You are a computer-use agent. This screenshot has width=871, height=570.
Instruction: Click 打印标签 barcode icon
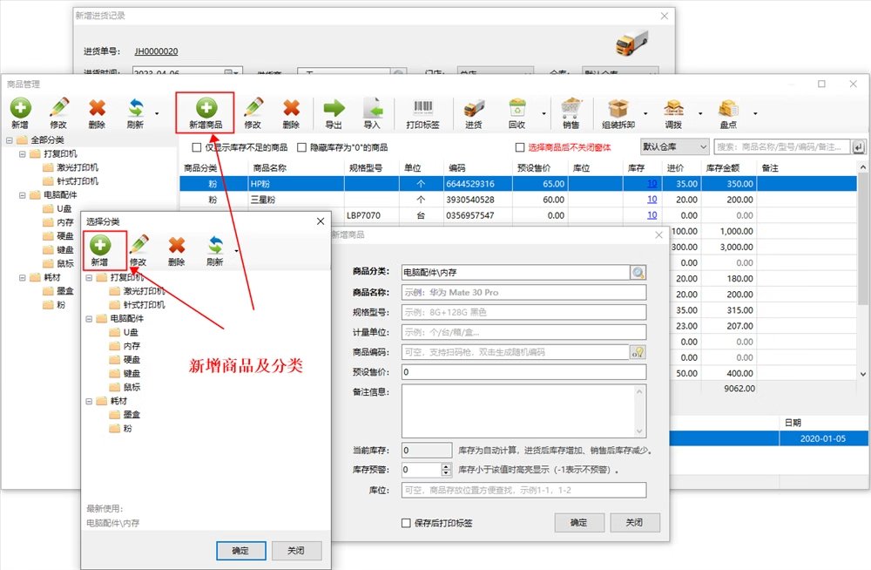pyautogui.click(x=422, y=107)
